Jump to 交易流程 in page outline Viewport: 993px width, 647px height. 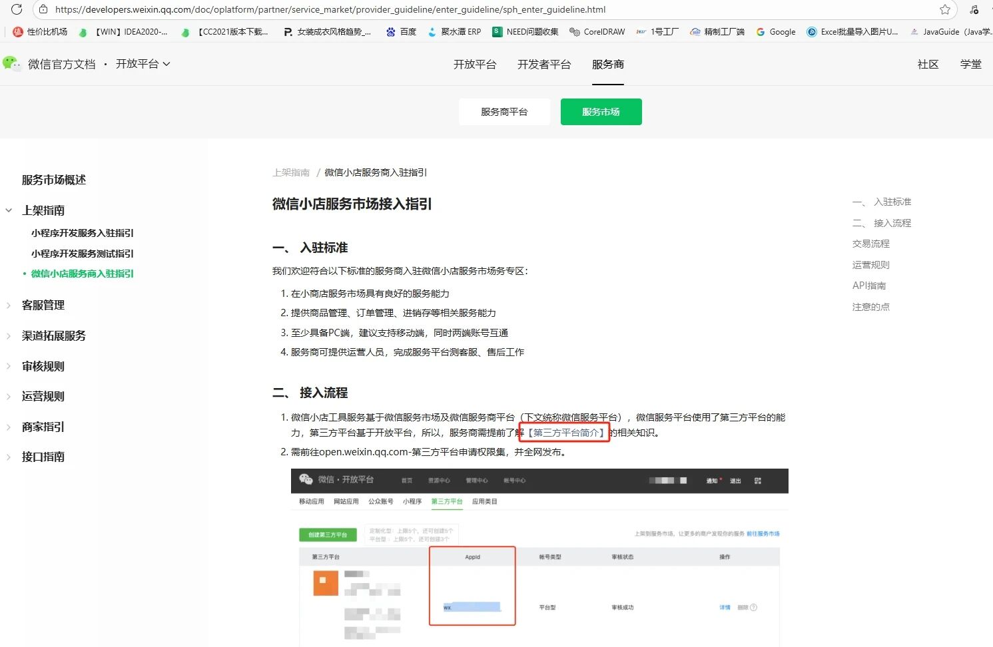point(871,244)
